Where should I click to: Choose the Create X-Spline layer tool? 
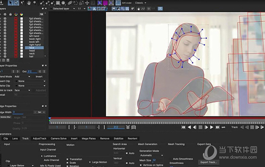(x=42, y=3)
